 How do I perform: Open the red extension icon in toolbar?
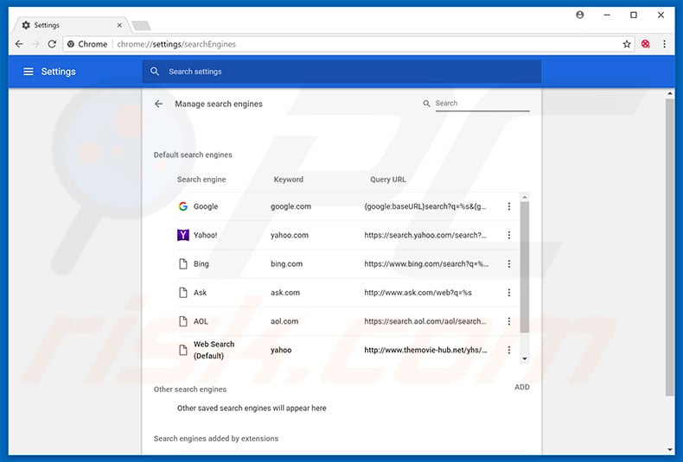[x=646, y=44]
